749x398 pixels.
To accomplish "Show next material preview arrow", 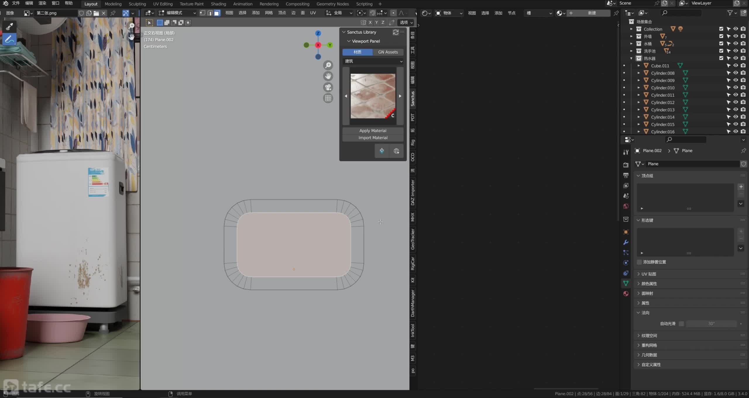I will pyautogui.click(x=400, y=96).
